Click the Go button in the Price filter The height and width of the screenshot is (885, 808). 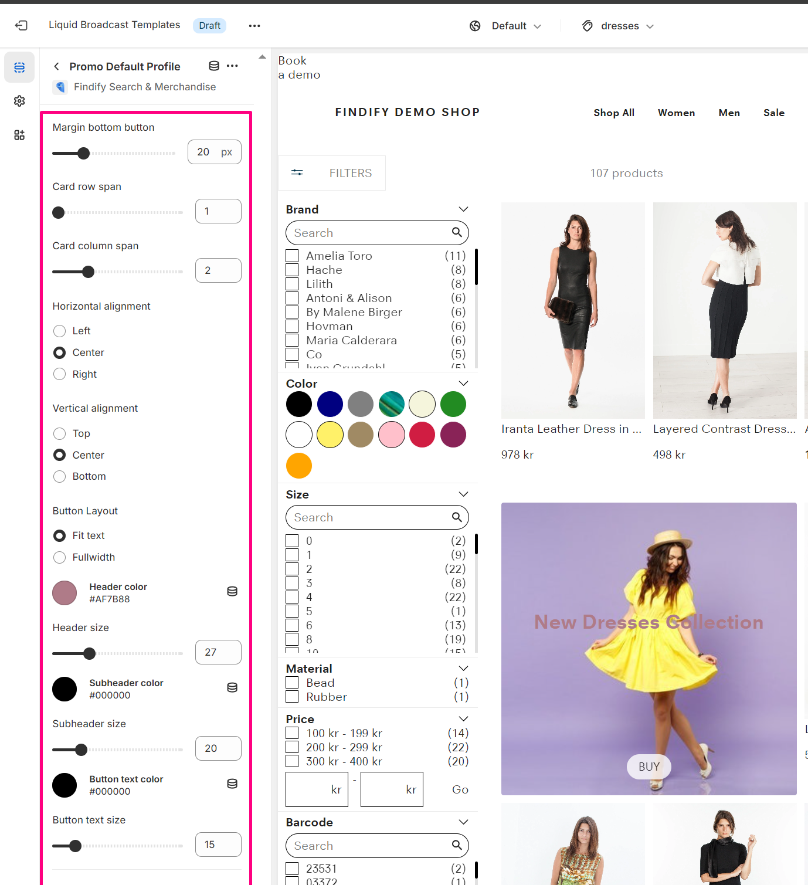[x=460, y=789]
